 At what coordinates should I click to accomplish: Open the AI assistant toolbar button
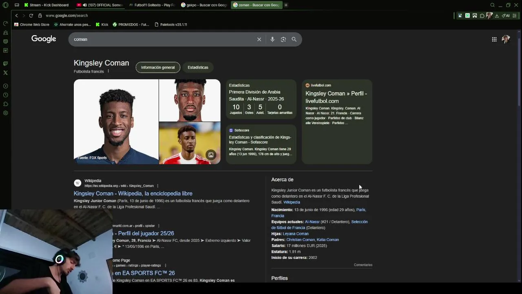click(x=506, y=16)
